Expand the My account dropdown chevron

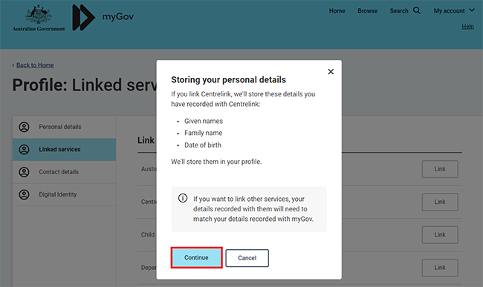(472, 10)
